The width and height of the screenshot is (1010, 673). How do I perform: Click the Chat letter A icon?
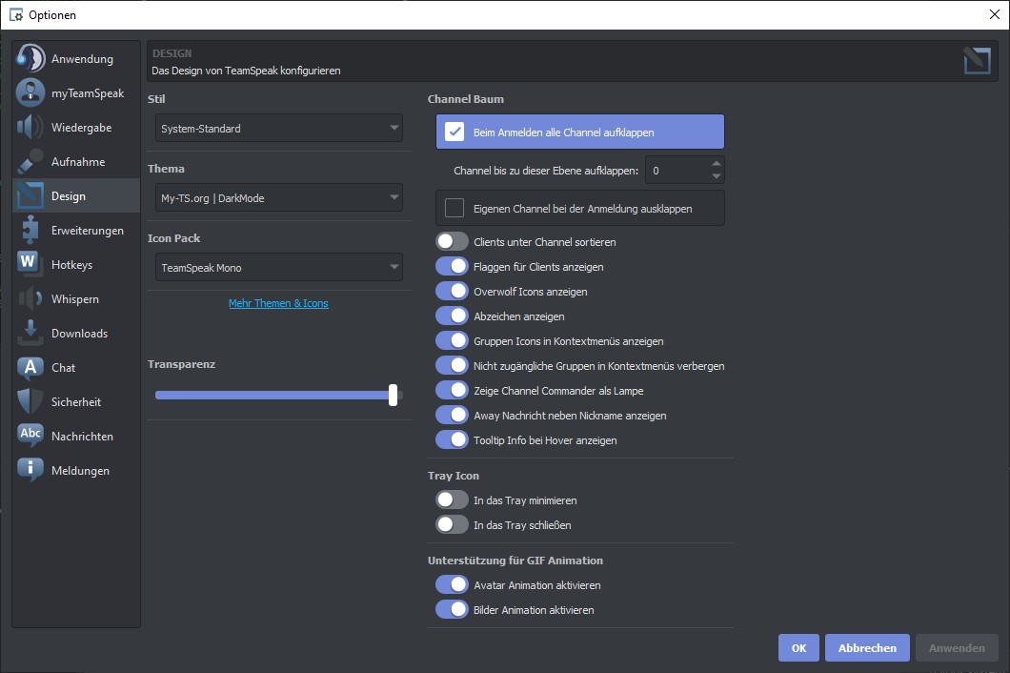[x=30, y=367]
